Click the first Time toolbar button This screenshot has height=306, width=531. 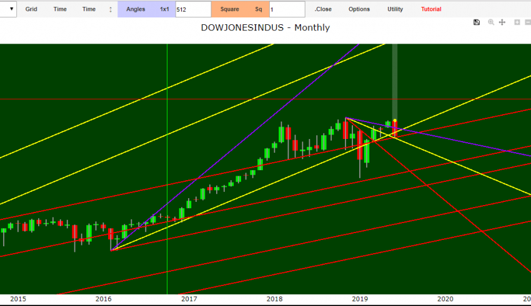pyautogui.click(x=60, y=9)
